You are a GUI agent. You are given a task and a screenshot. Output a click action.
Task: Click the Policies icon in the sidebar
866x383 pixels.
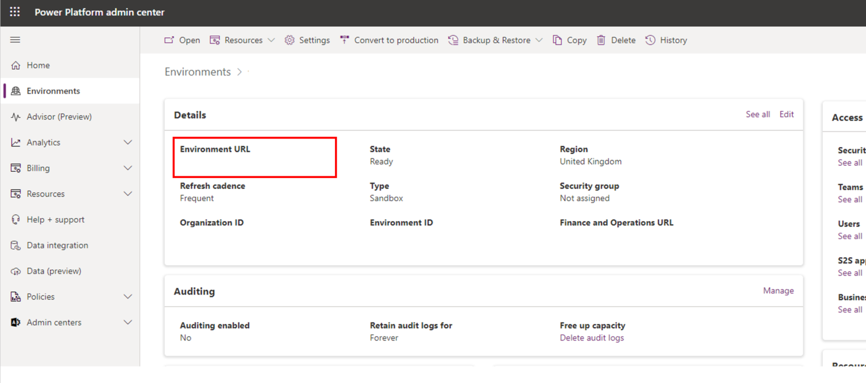click(x=16, y=297)
